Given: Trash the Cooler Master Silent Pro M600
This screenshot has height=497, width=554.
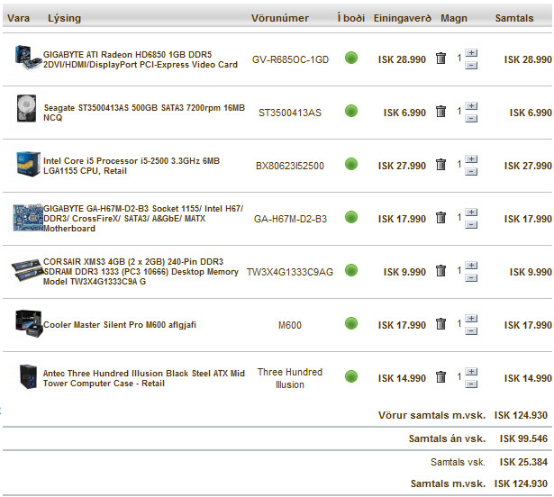Looking at the screenshot, I should tap(440, 324).
